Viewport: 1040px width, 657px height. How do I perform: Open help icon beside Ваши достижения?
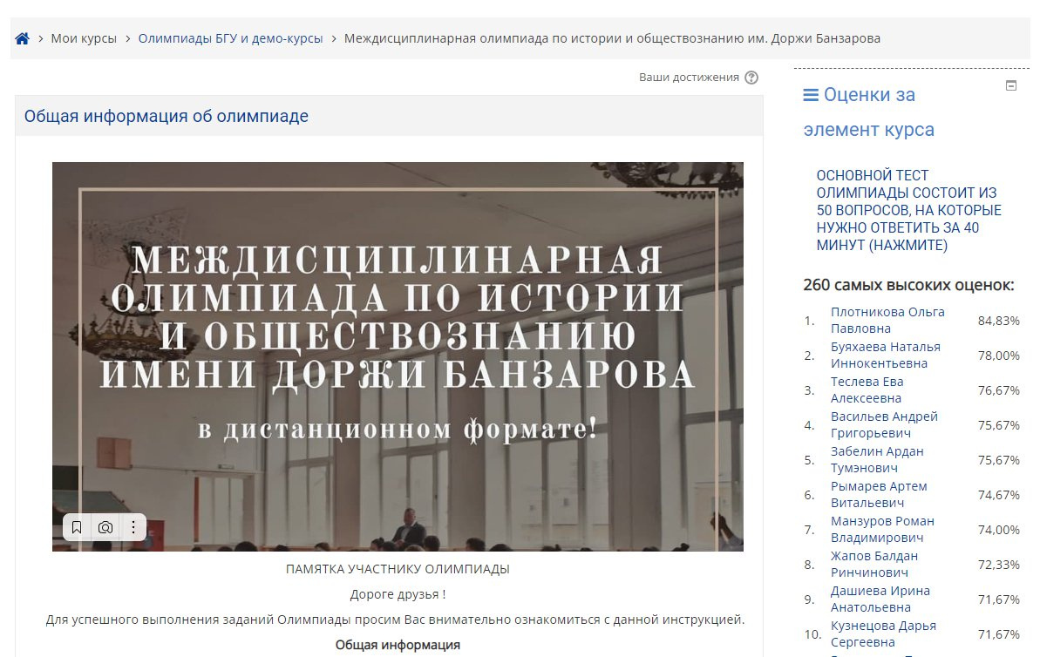751,78
